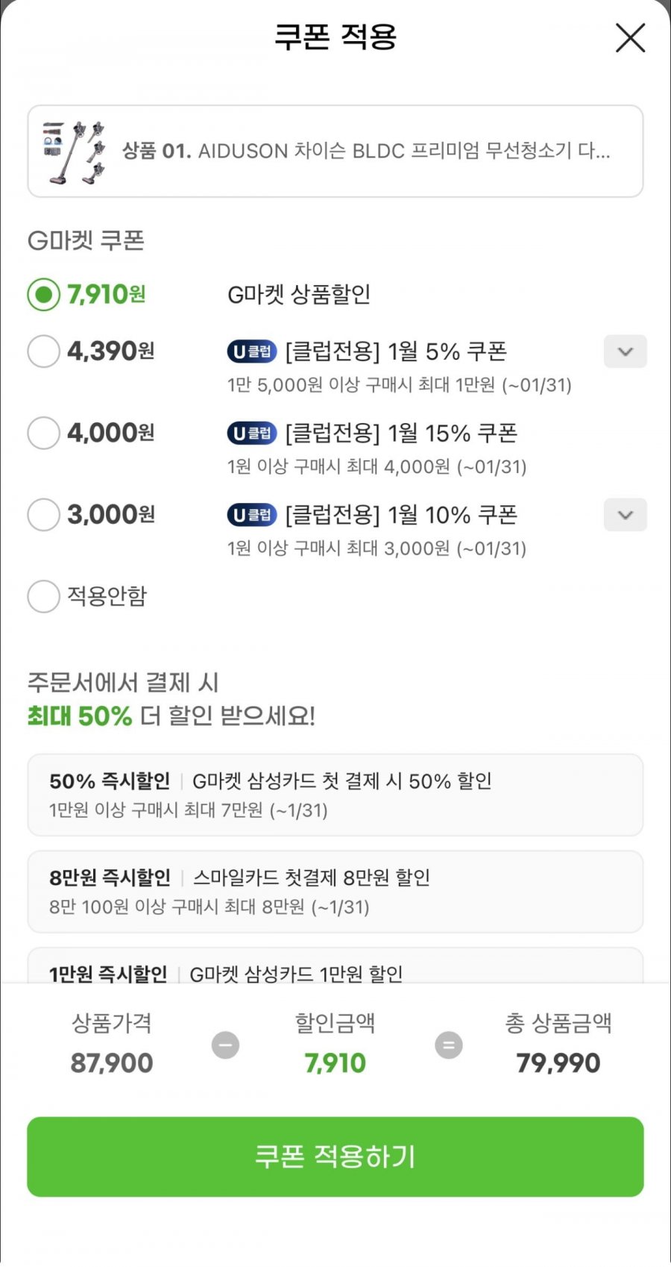The height and width of the screenshot is (1267, 671).
Task: Click the product name 상품 01 text
Action: tap(365, 151)
